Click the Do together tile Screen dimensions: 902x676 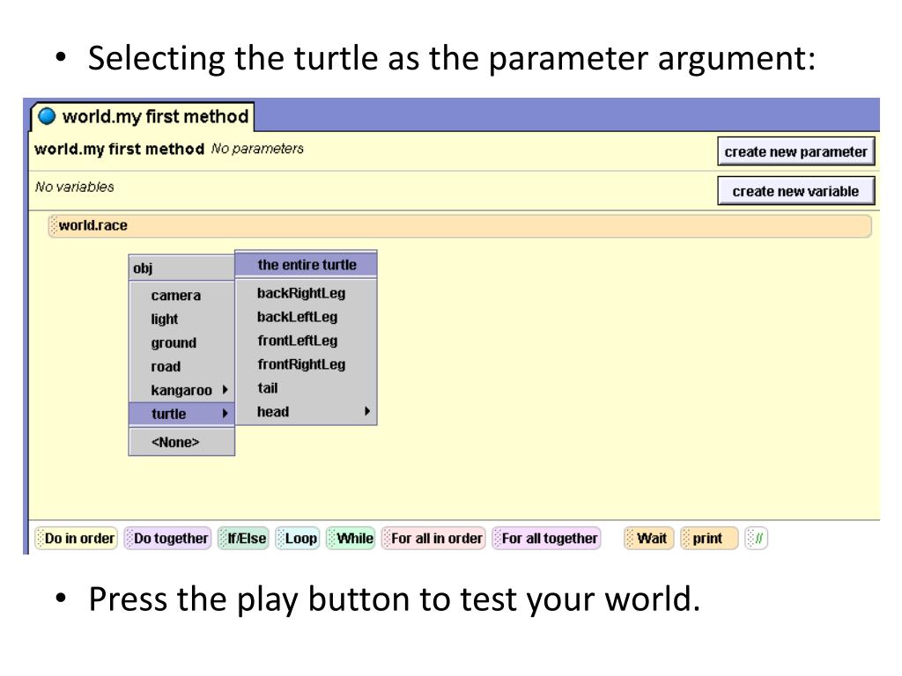(168, 539)
